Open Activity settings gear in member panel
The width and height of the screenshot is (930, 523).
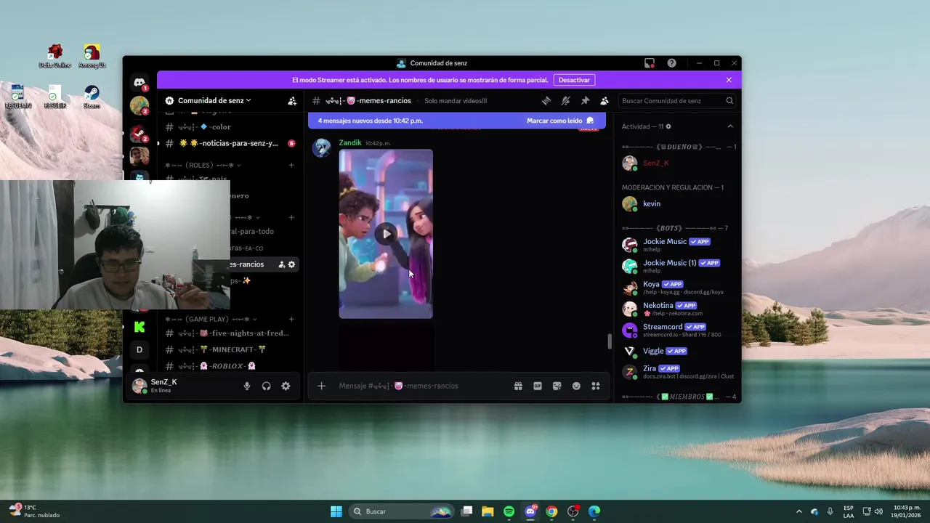click(x=668, y=126)
